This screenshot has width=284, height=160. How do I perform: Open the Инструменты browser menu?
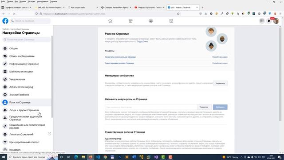point(43,1)
